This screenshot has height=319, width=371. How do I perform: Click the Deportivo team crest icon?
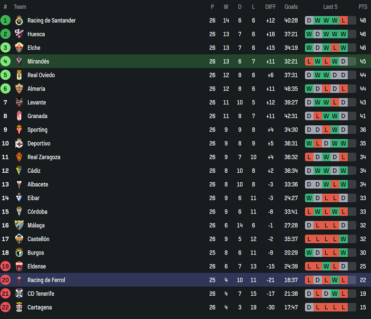(19, 143)
